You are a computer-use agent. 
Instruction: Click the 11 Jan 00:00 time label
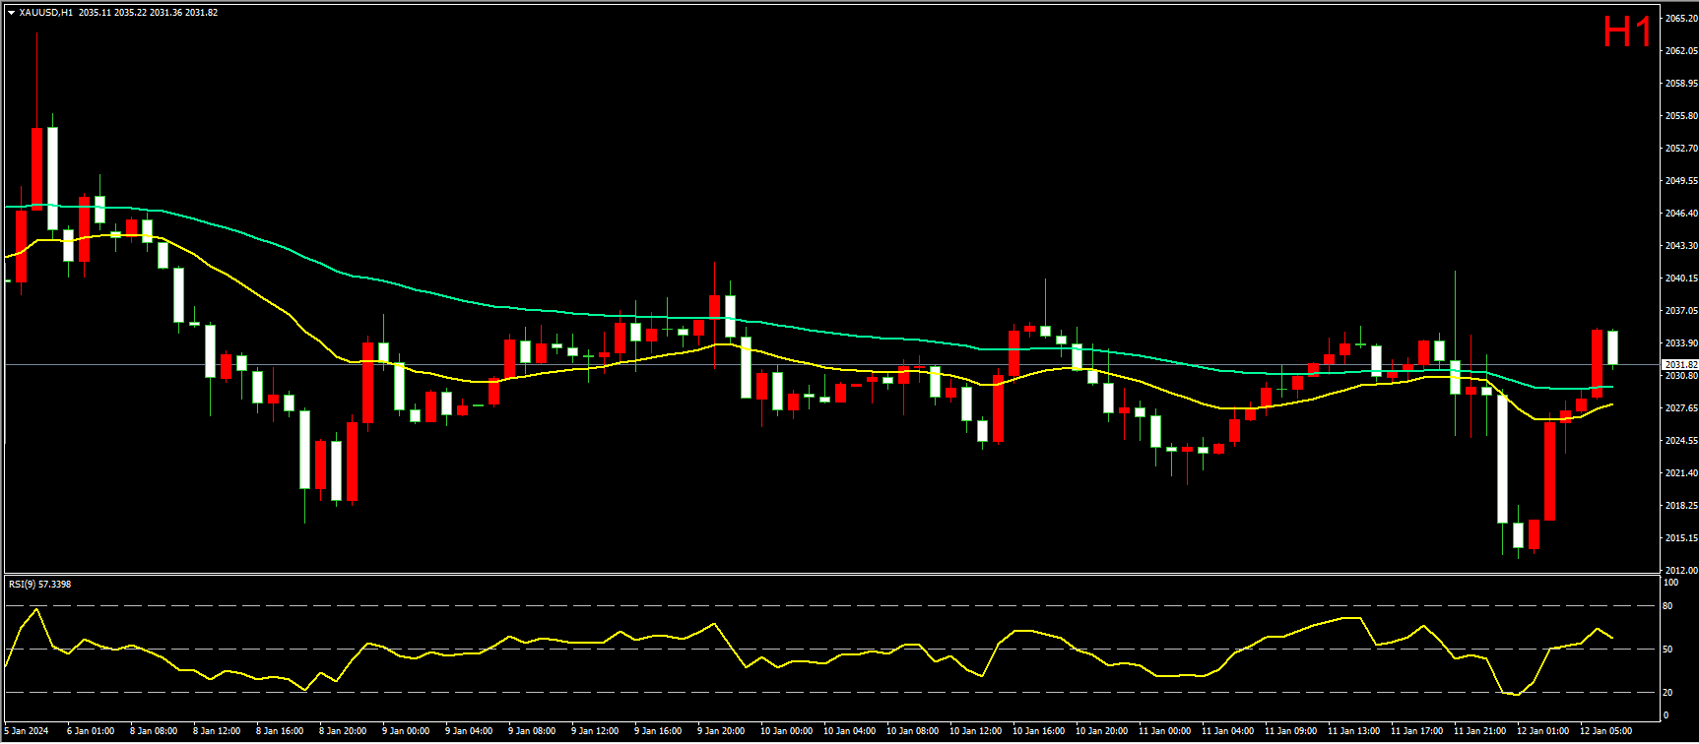[1164, 731]
